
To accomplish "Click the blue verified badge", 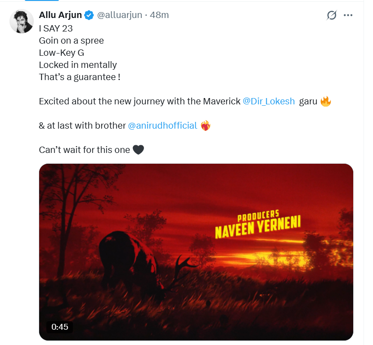I will (x=90, y=15).
